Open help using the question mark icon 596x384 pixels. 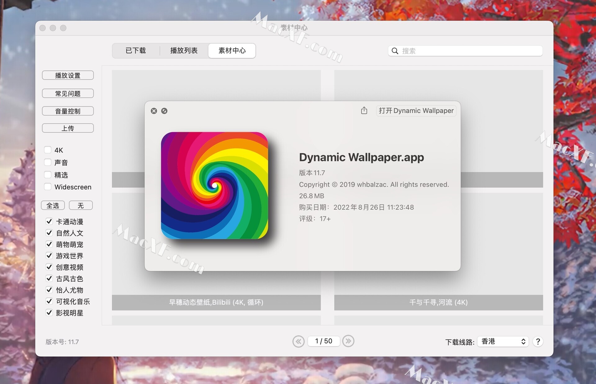[538, 341]
